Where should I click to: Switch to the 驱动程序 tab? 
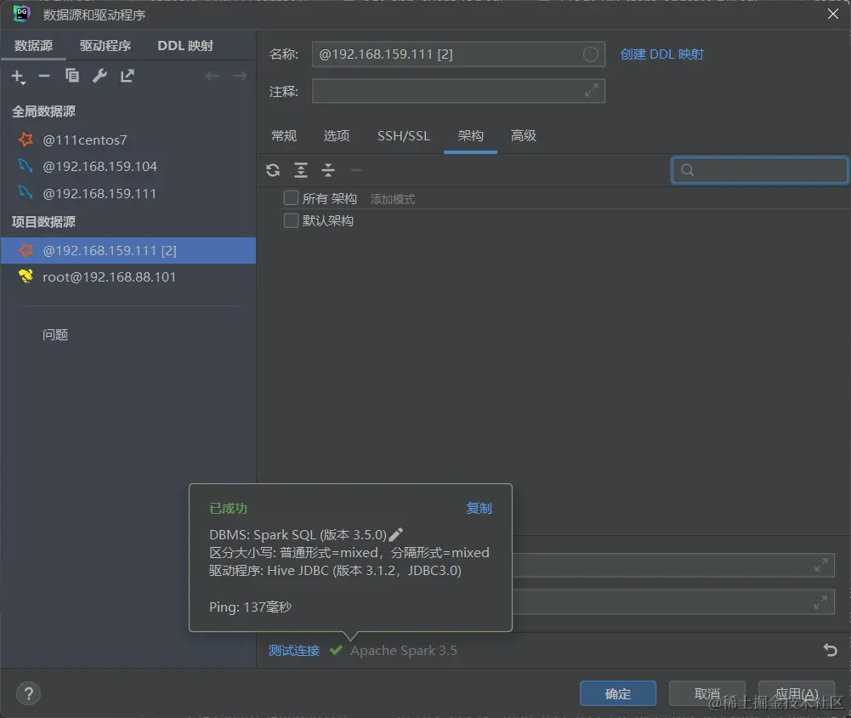click(x=105, y=46)
